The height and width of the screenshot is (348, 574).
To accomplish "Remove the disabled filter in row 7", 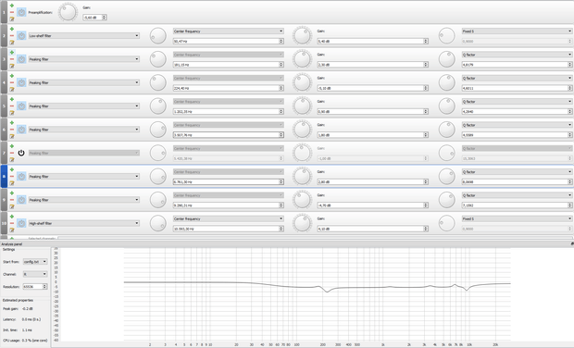I will [x=12, y=153].
